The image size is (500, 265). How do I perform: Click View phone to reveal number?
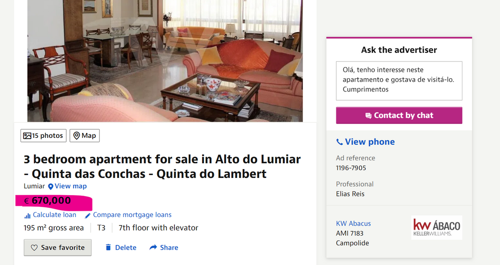[365, 142]
